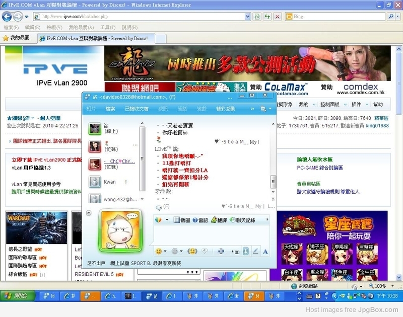Collapse the display picture panel toggle

pos(89,213)
